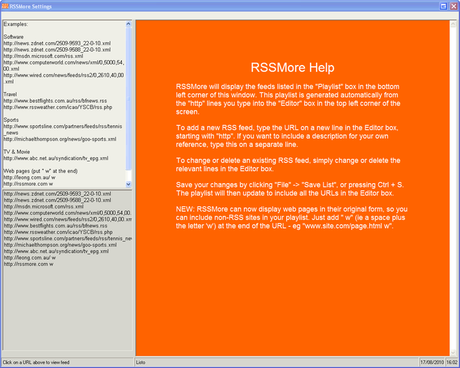Click the "Sports" heading in the Editor
This screenshot has height=368, width=460.
11,120
